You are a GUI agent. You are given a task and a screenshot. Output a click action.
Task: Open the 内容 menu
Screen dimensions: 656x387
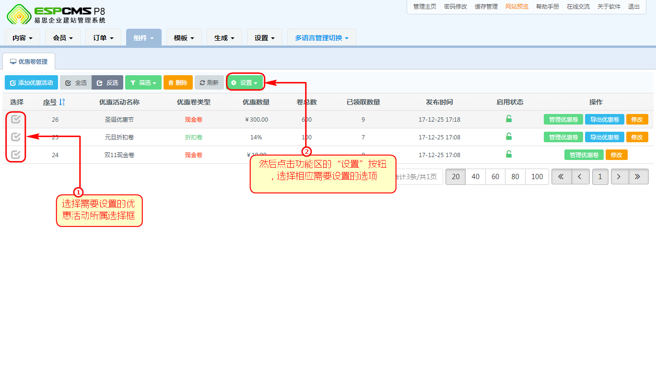(x=23, y=38)
